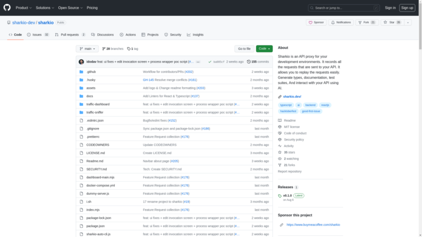
Task: Open the Pull requests tab
Action: click(70, 35)
